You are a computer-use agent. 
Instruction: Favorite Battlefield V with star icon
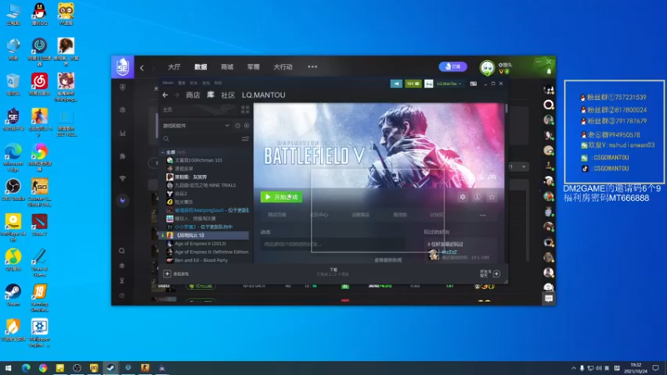coord(492,197)
